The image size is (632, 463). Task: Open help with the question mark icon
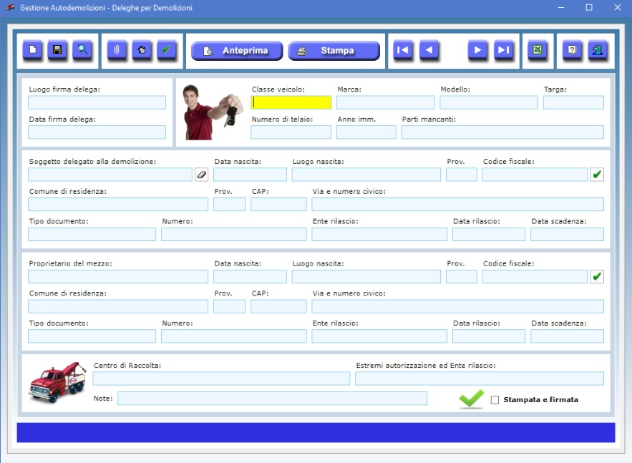pyautogui.click(x=573, y=50)
